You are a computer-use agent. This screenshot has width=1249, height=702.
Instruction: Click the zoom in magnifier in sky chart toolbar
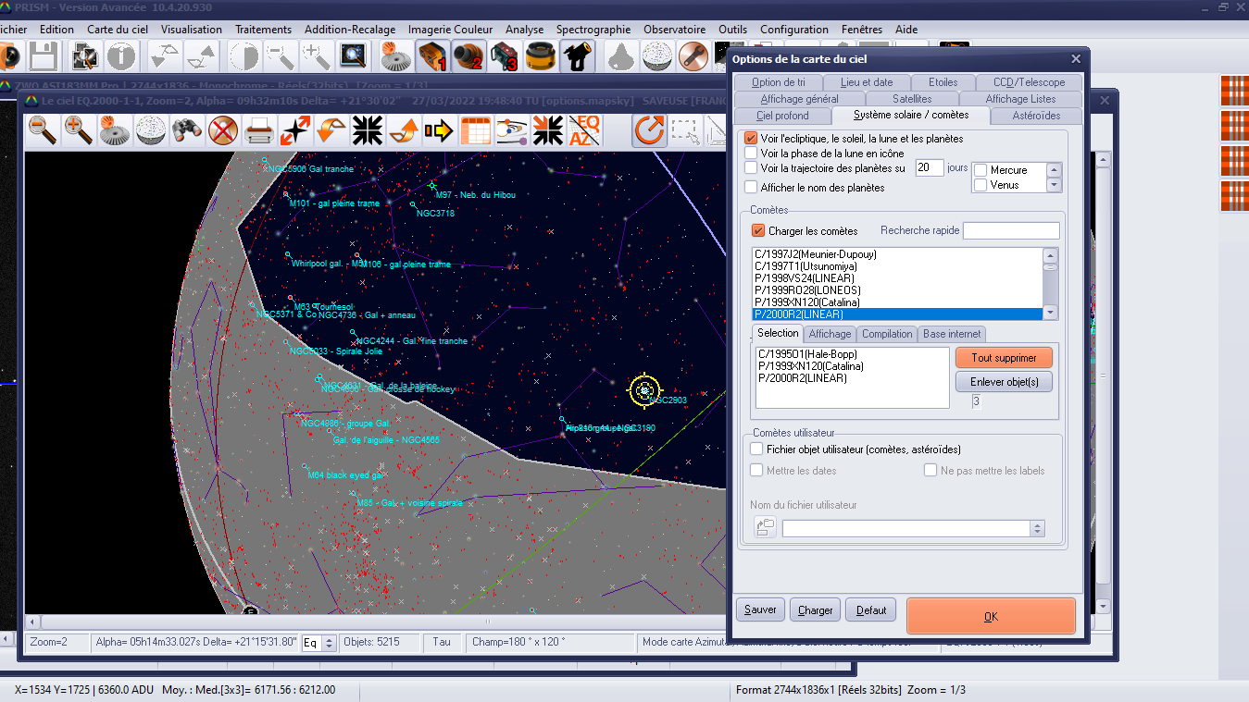[79, 130]
